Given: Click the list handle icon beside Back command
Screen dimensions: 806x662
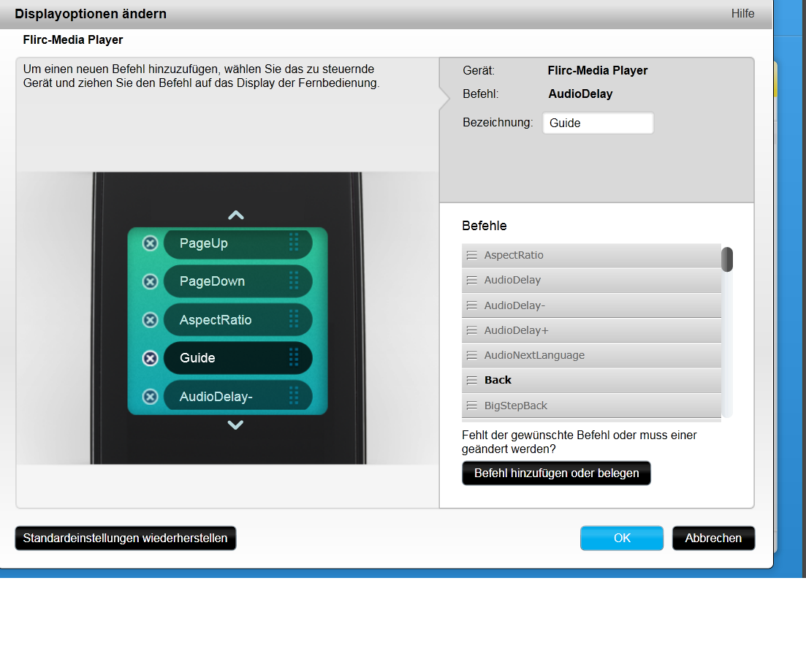Looking at the screenshot, I should [471, 381].
